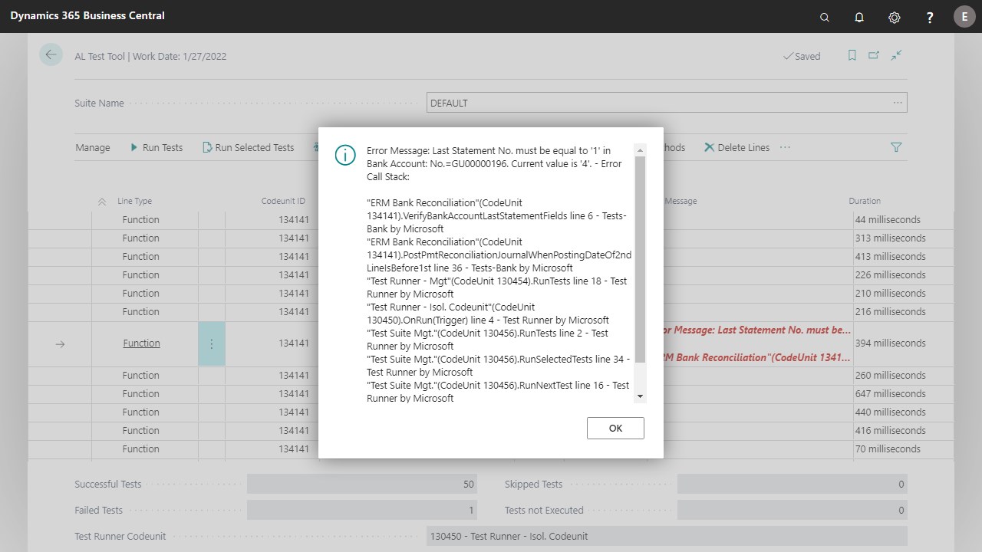Open Suite Name lookup ellipsis

pos(898,103)
